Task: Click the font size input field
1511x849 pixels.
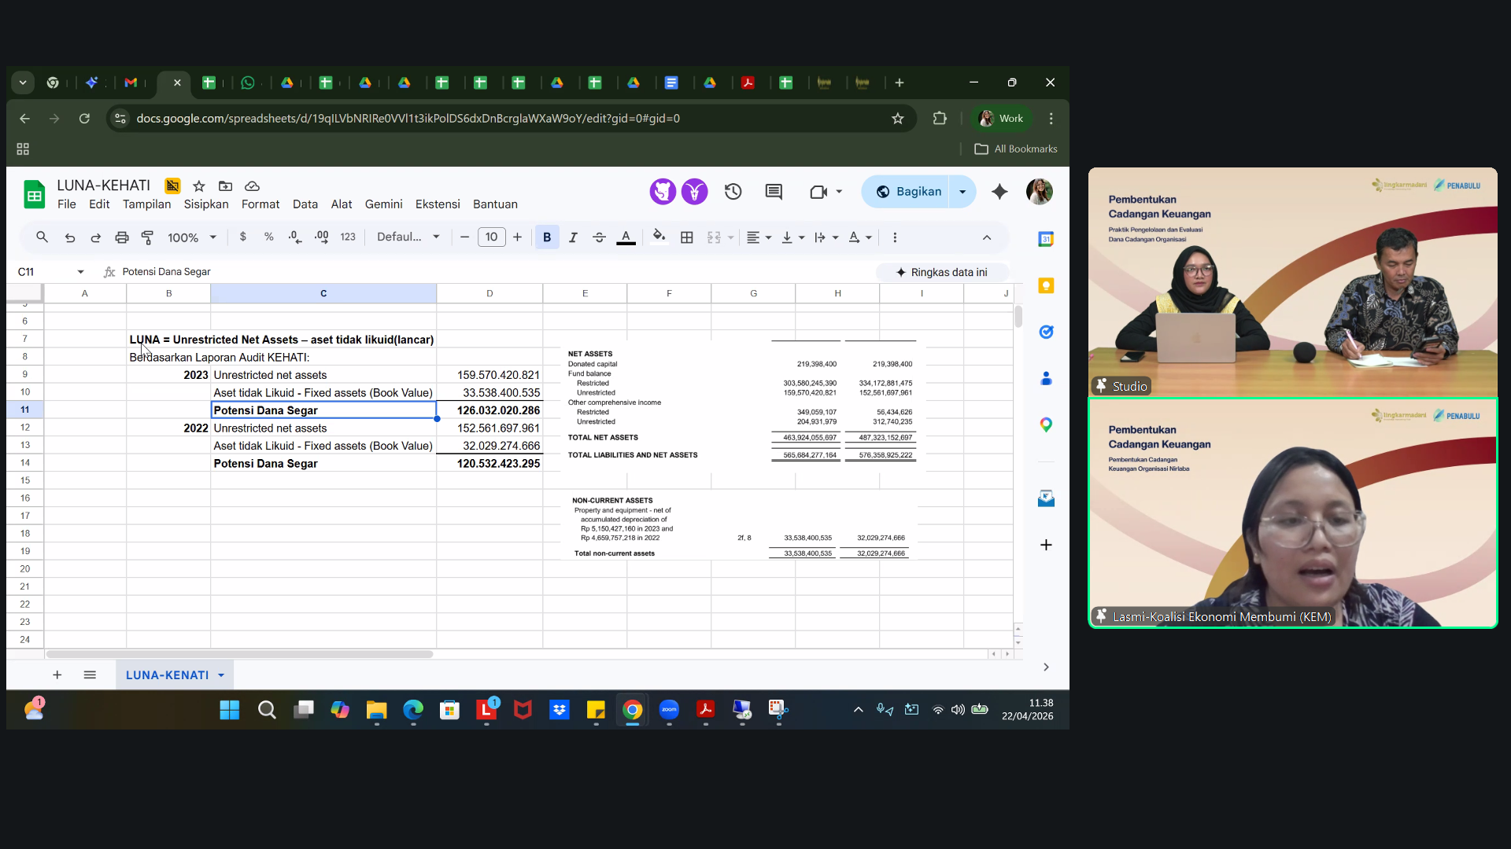Action: tap(492, 237)
